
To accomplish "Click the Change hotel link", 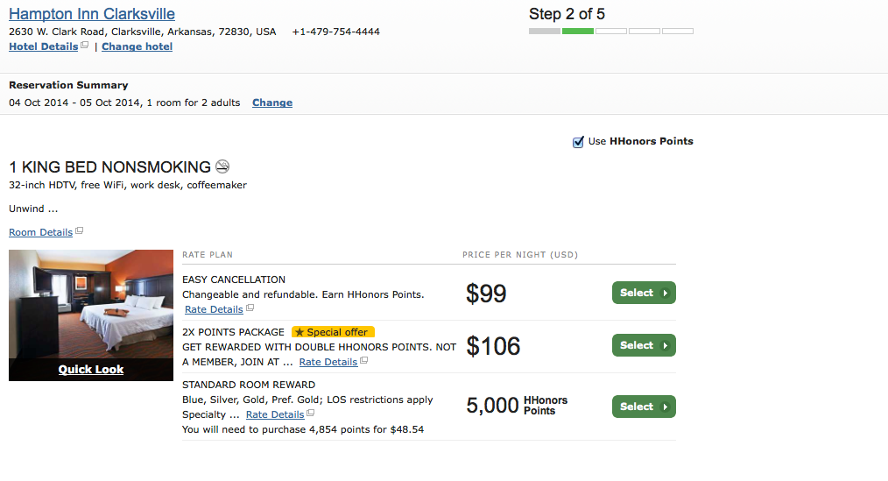I will 137,46.
